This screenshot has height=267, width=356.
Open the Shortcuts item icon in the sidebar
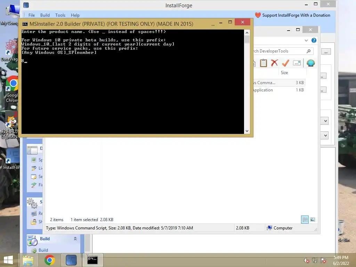(x=34, y=221)
